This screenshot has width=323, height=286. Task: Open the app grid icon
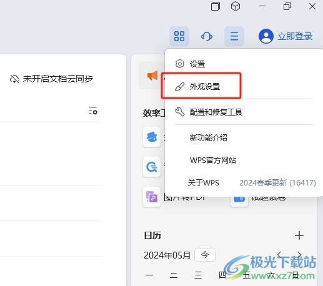click(x=179, y=36)
